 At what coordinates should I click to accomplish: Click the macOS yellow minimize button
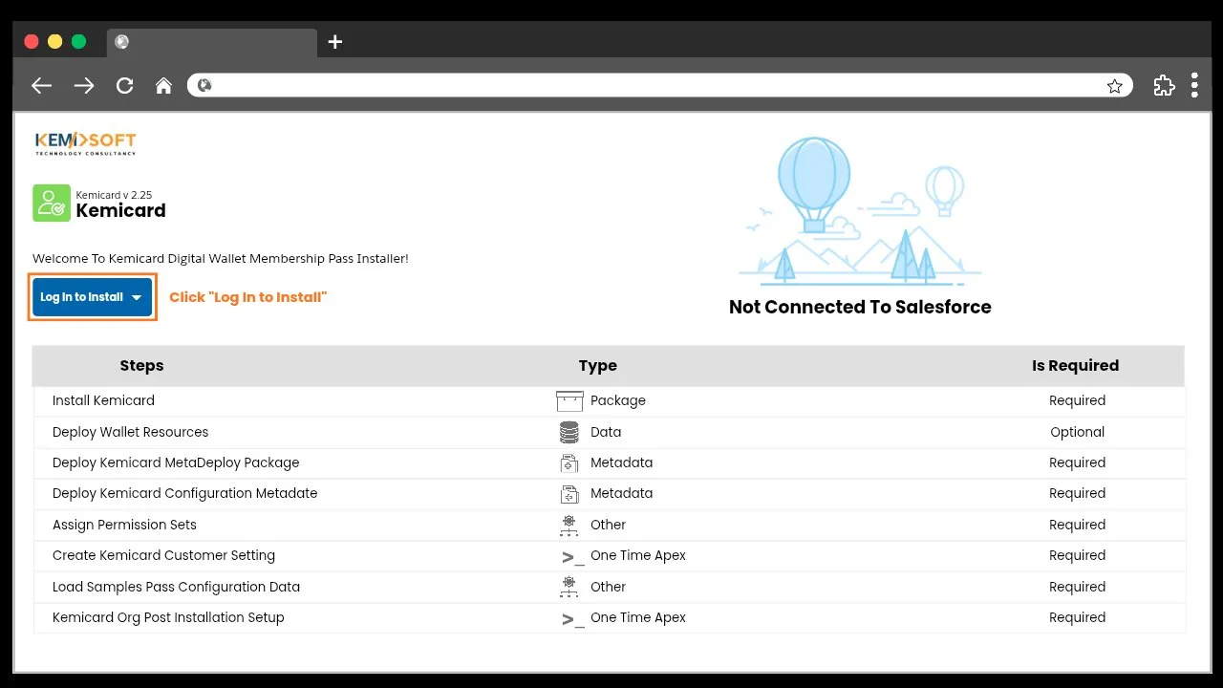54,41
